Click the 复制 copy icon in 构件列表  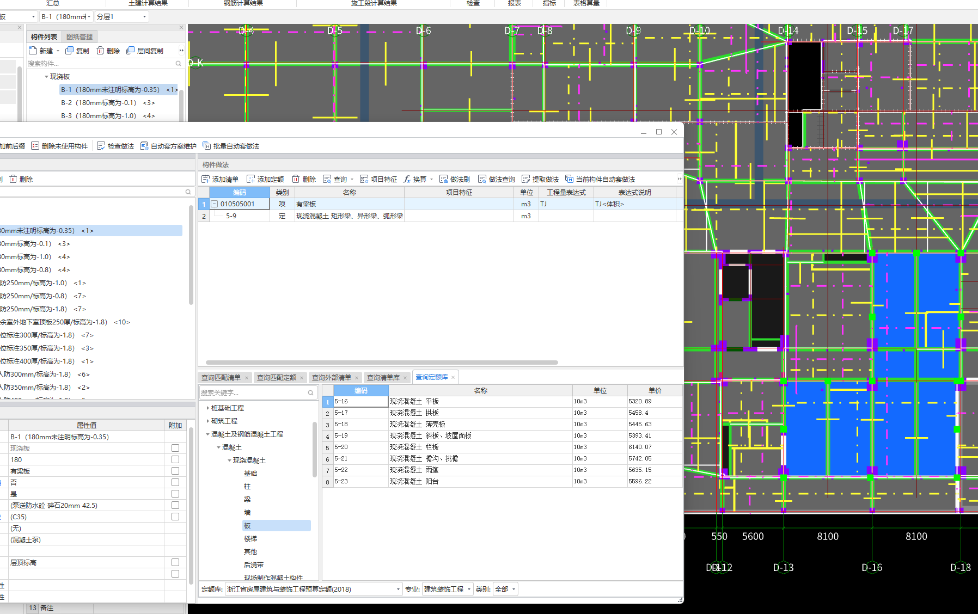(69, 51)
